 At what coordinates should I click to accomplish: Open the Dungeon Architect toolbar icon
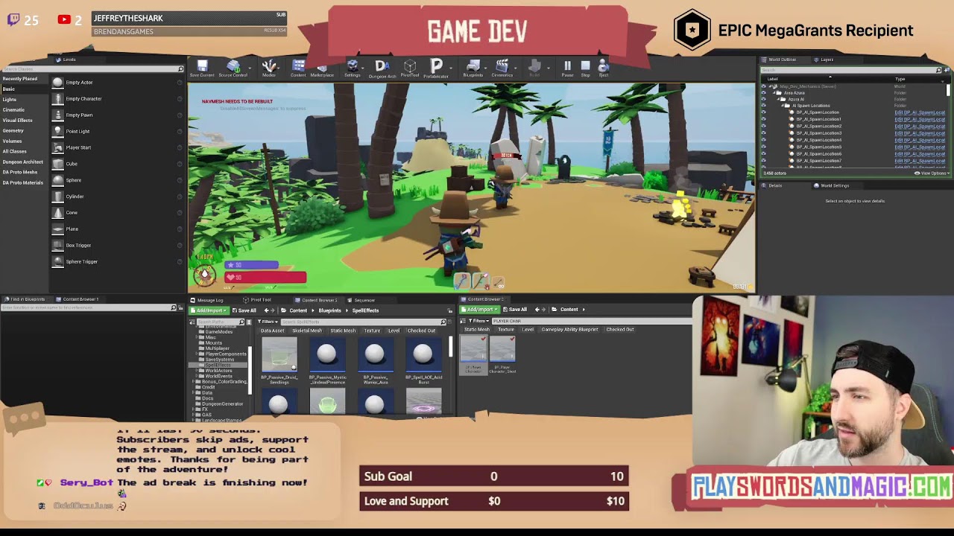[x=382, y=68]
